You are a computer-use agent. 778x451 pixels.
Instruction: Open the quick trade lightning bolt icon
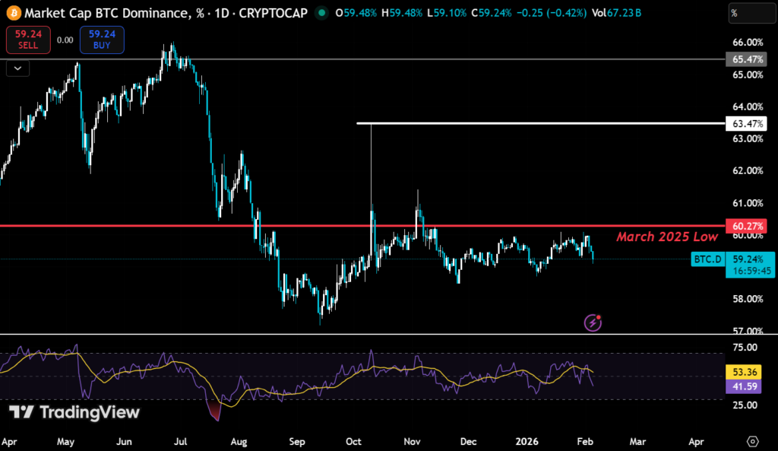pos(592,322)
